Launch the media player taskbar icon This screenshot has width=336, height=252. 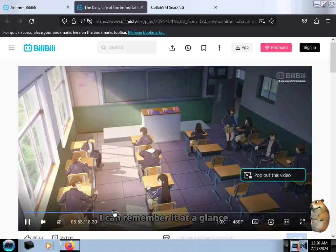pyautogui.click(x=49, y=245)
